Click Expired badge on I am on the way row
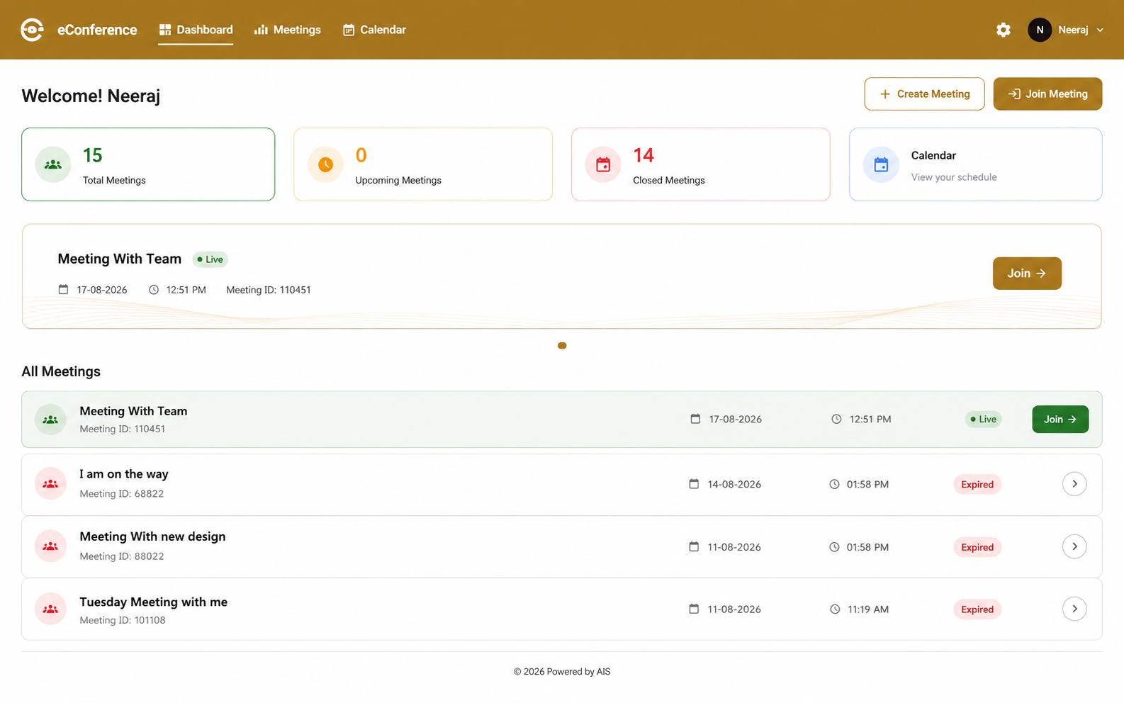 click(977, 485)
